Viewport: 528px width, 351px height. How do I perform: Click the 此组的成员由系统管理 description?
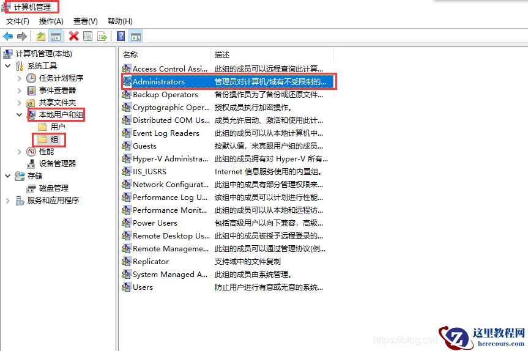pyautogui.click(x=253, y=275)
